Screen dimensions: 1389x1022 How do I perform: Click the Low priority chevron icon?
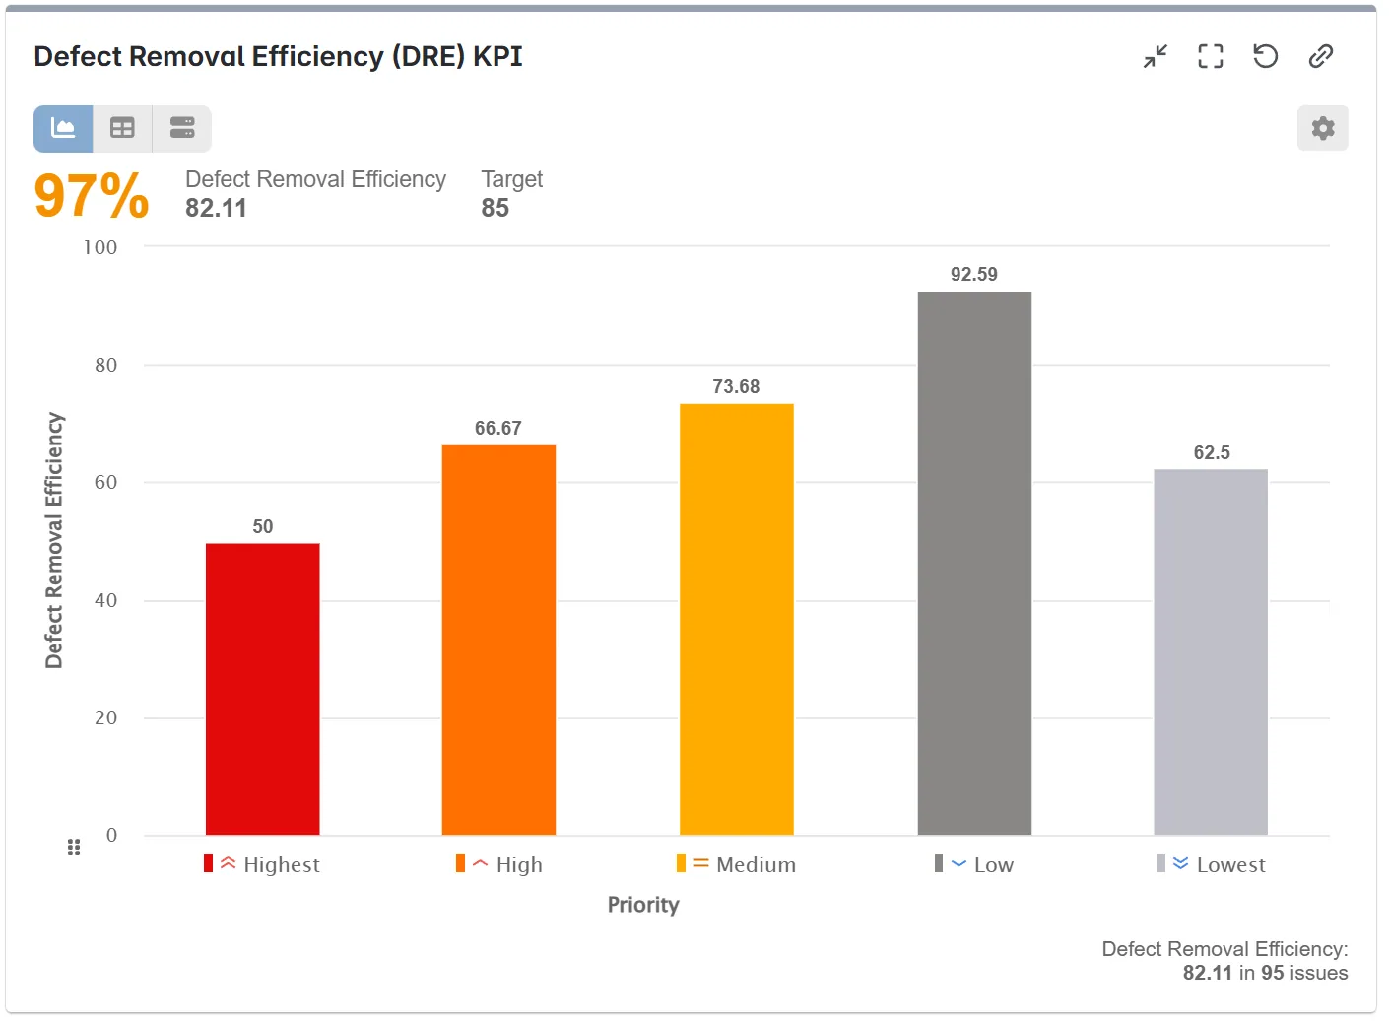point(959,864)
